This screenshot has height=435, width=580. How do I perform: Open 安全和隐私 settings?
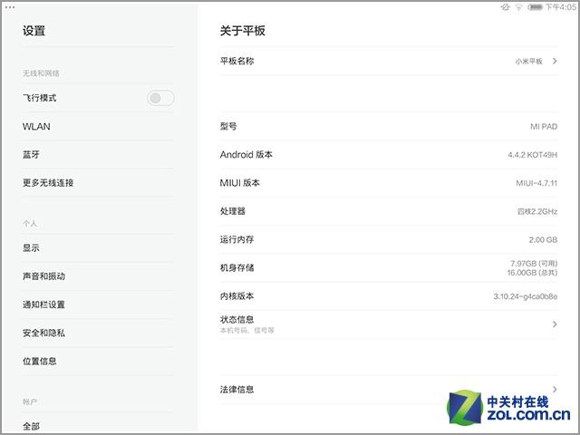98,333
